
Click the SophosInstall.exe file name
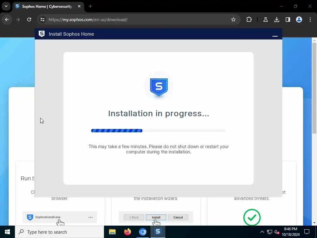(48, 217)
